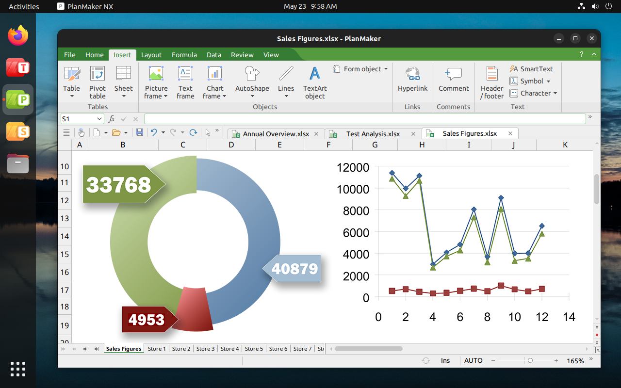Open the File menu

[x=70, y=55]
